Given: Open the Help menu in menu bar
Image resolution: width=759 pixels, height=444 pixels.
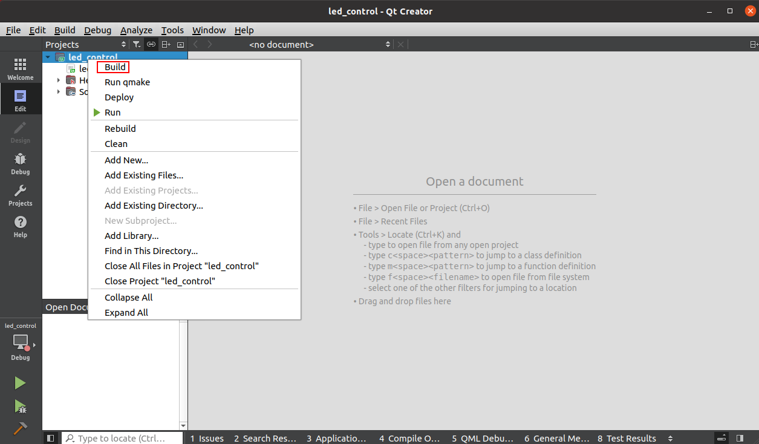Looking at the screenshot, I should click(244, 30).
